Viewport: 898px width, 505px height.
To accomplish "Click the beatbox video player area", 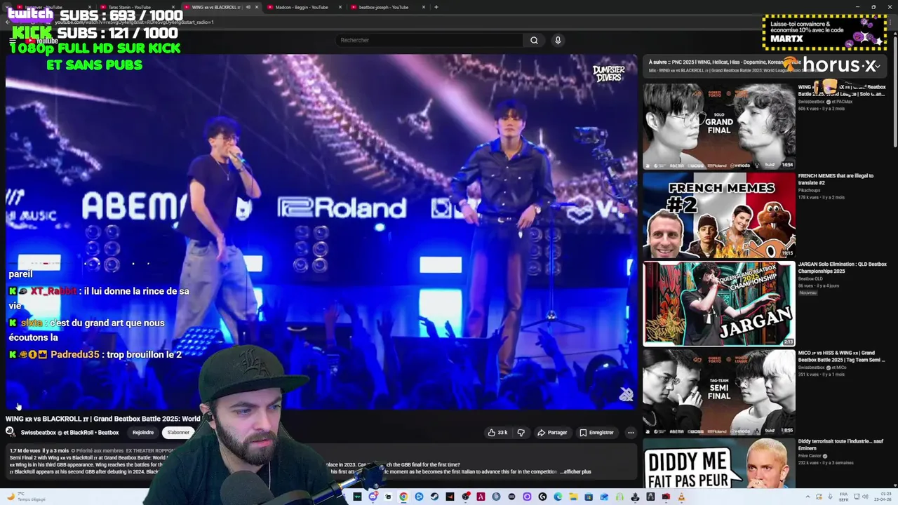I will click(x=321, y=231).
